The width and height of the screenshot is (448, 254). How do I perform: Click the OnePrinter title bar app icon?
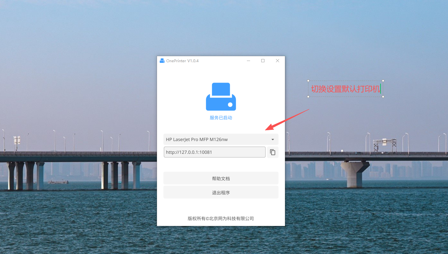[162, 61]
